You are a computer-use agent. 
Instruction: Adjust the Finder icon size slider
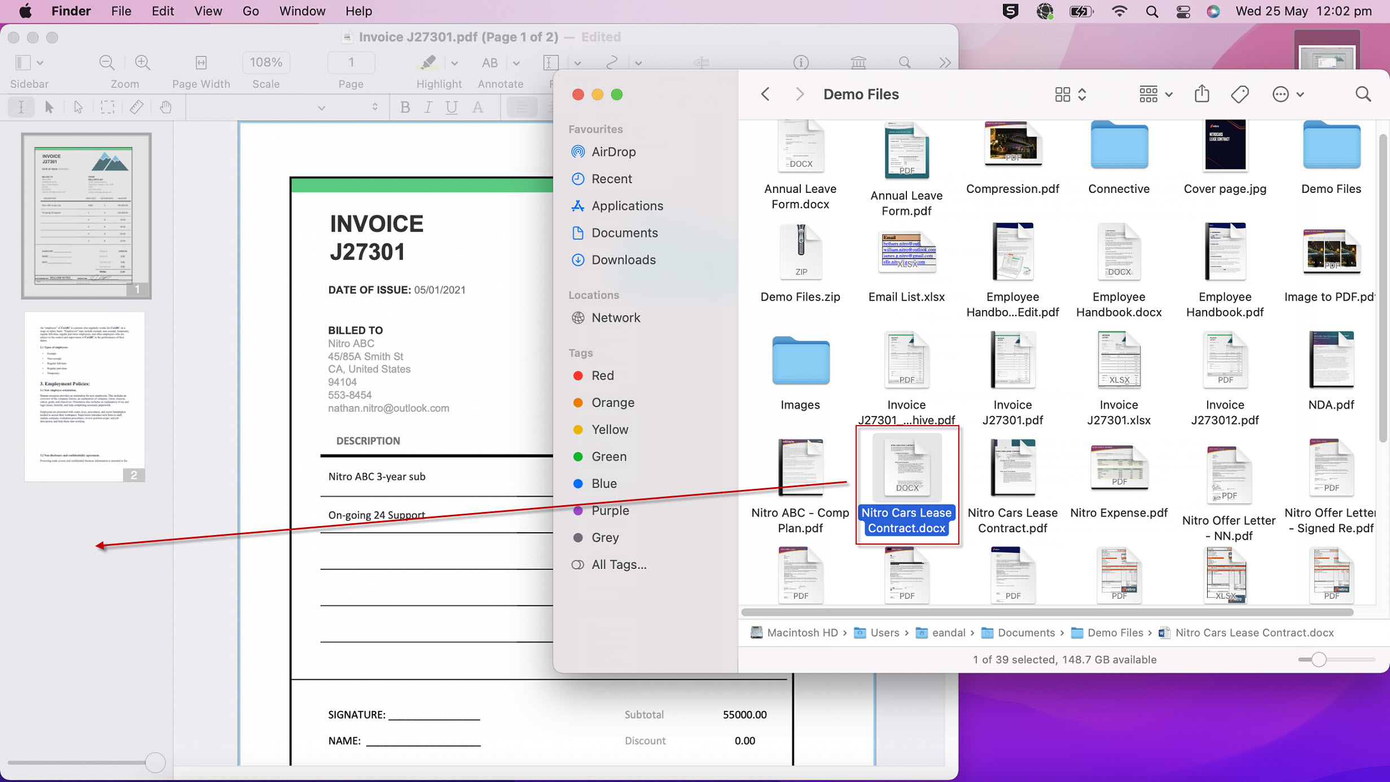(x=1318, y=660)
